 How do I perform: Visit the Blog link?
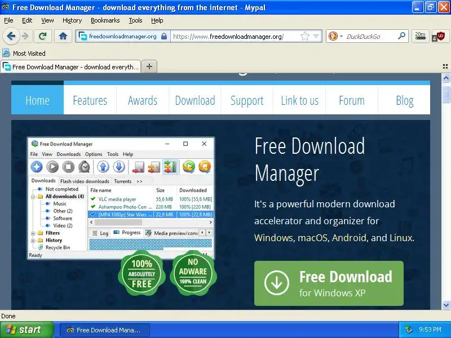click(404, 100)
